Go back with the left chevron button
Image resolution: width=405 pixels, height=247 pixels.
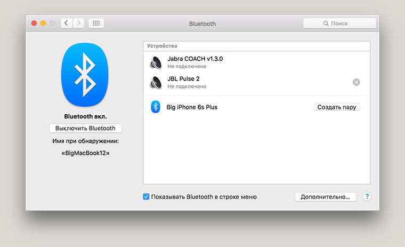pyautogui.click(x=67, y=23)
